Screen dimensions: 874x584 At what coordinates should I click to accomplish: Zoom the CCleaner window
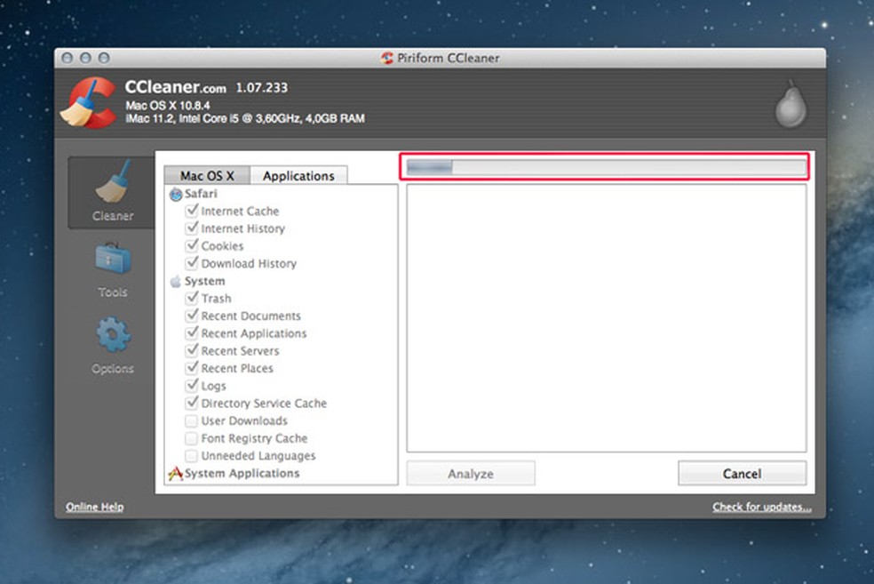[104, 58]
